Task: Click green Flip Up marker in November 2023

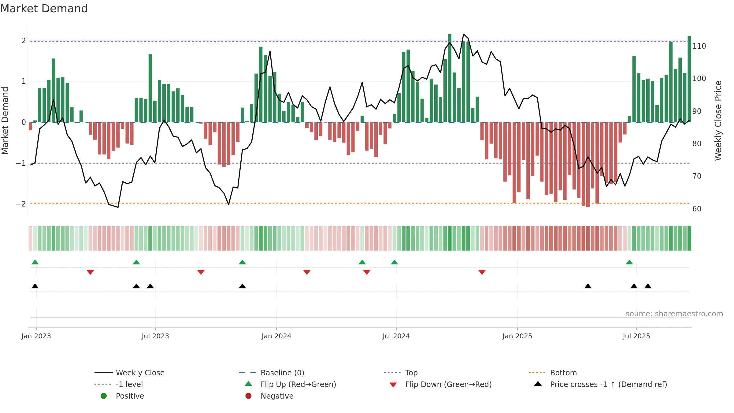Action: coord(242,262)
